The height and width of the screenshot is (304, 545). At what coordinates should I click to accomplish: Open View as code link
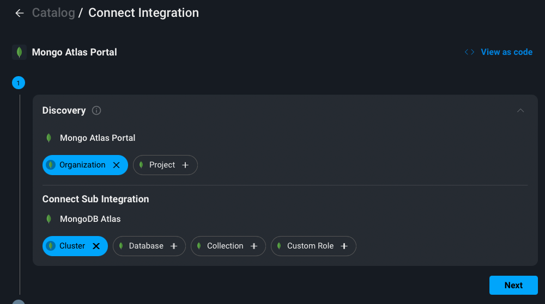click(506, 52)
